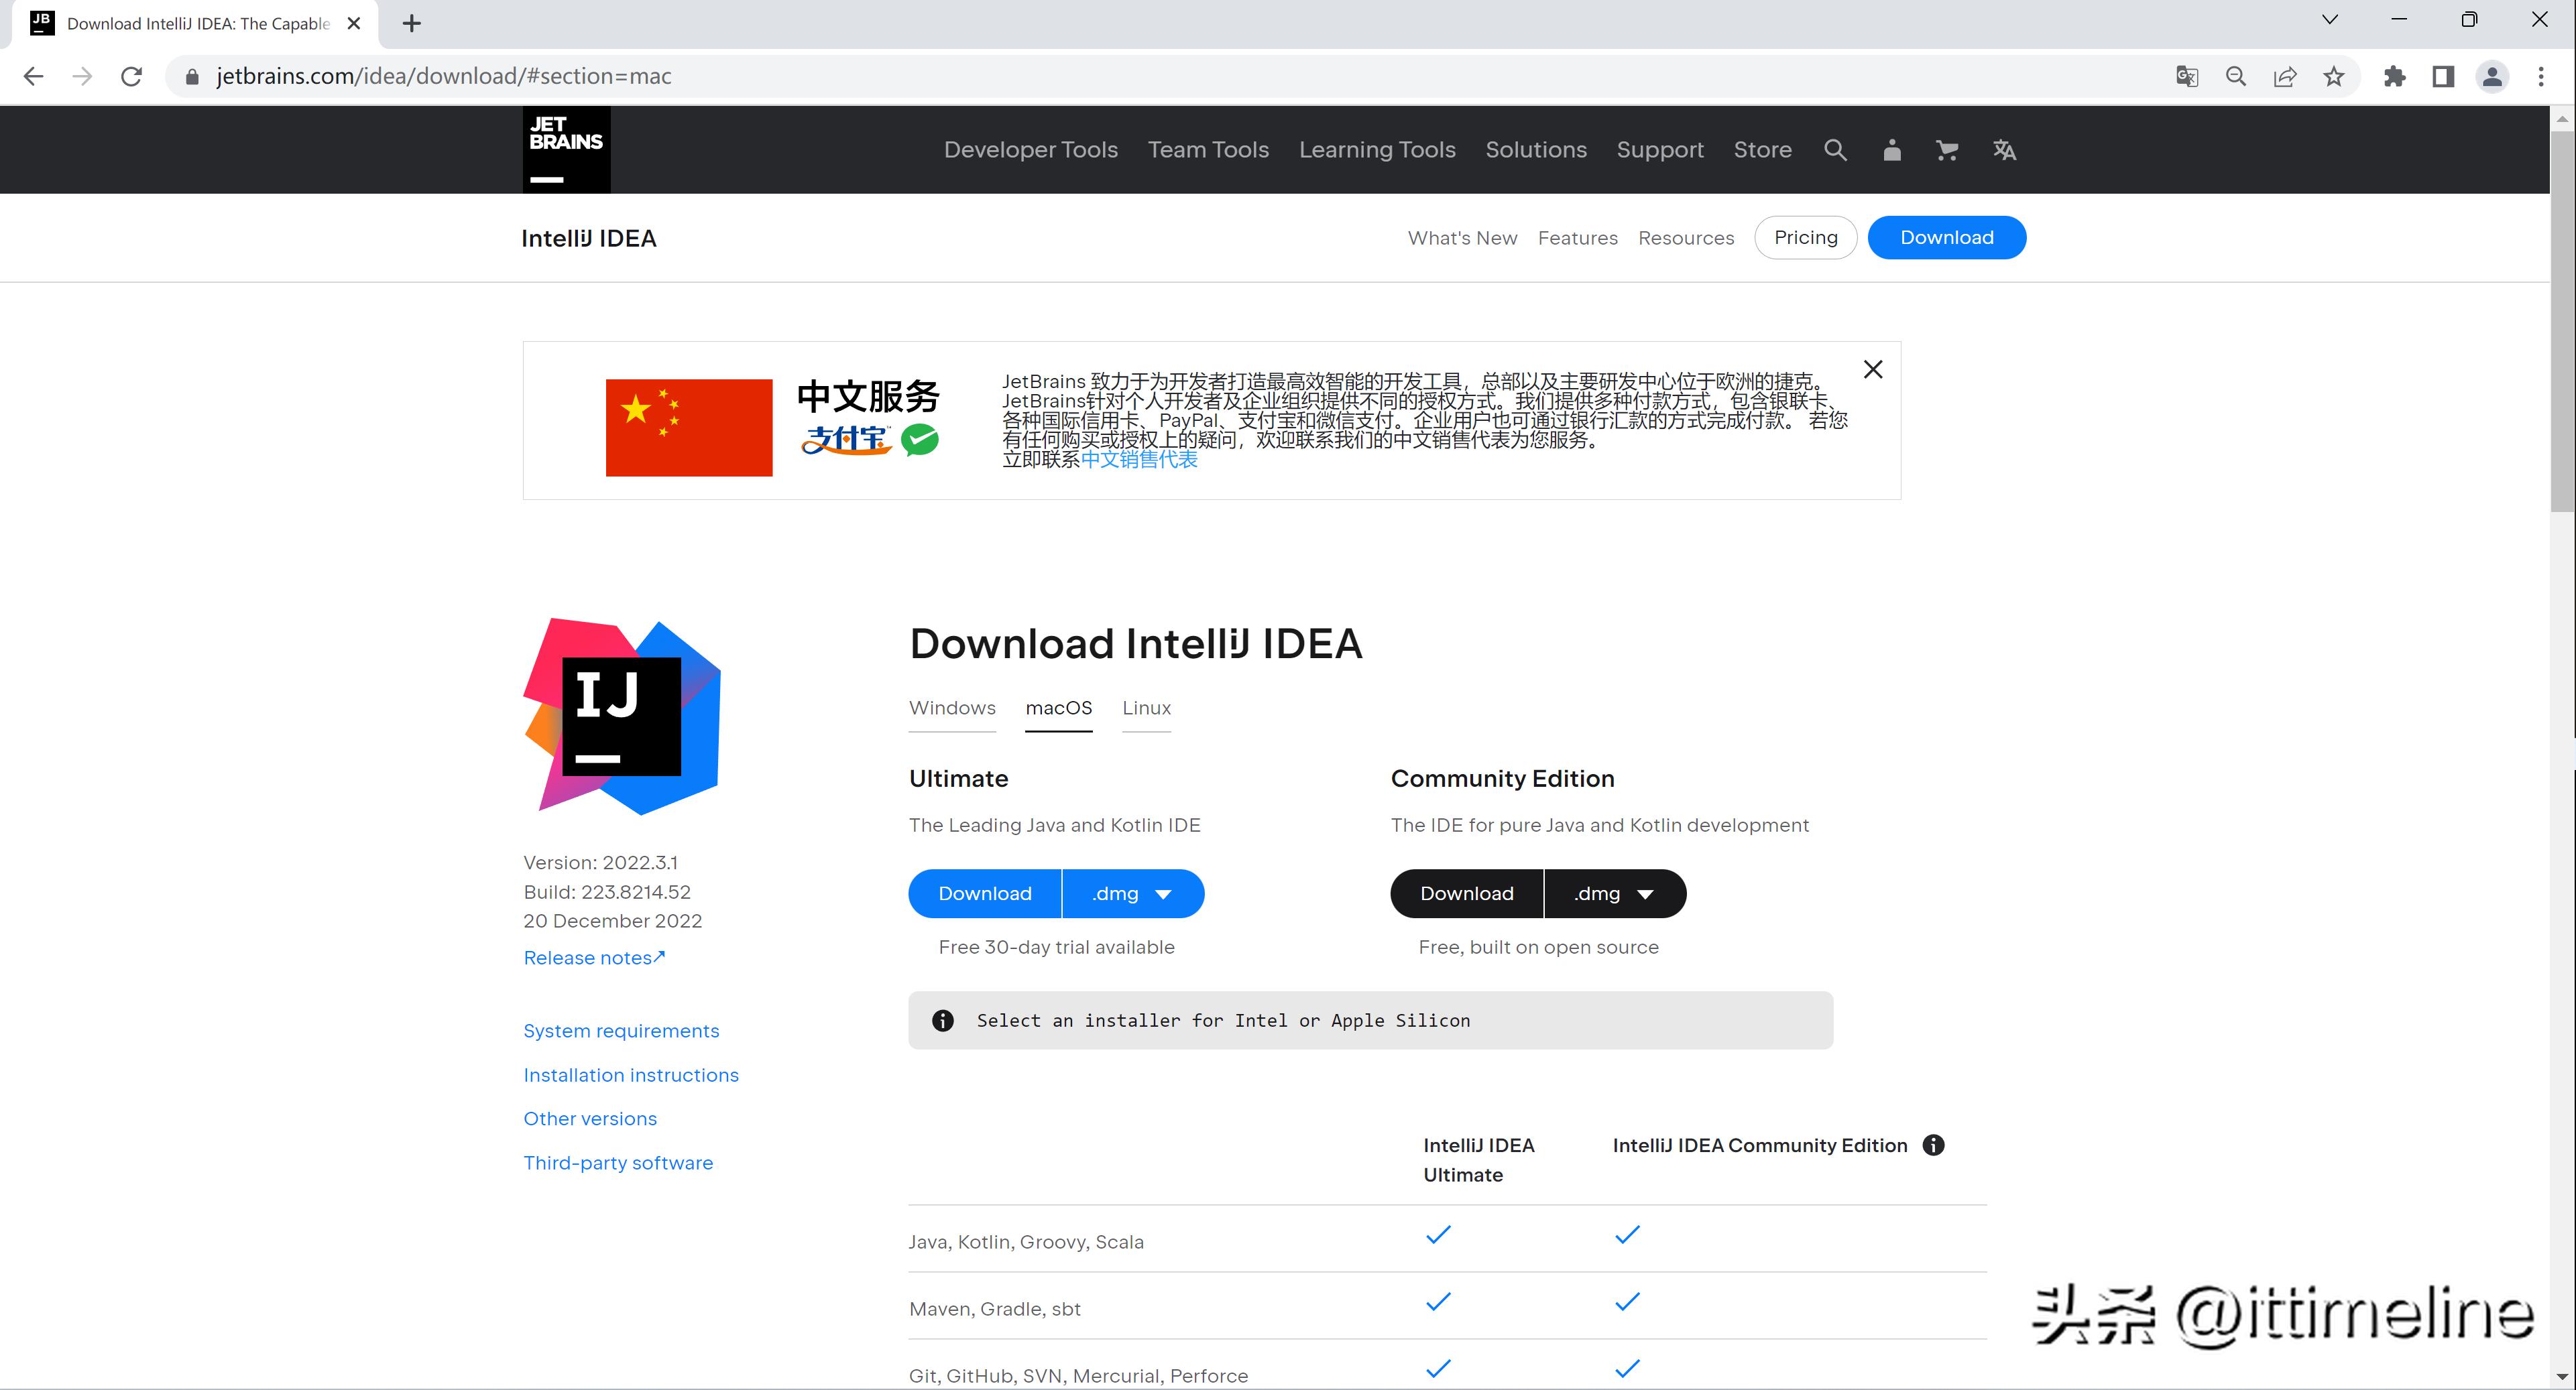Screen dimensions: 2576x1390
Task: Open the JetBrains account icon
Action: (x=1891, y=150)
